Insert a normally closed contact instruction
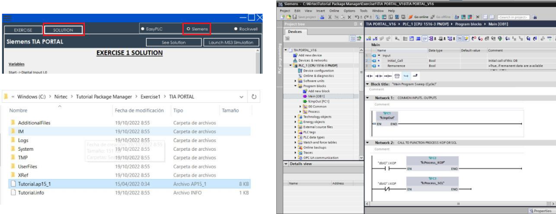556x214 pixels. [379, 76]
